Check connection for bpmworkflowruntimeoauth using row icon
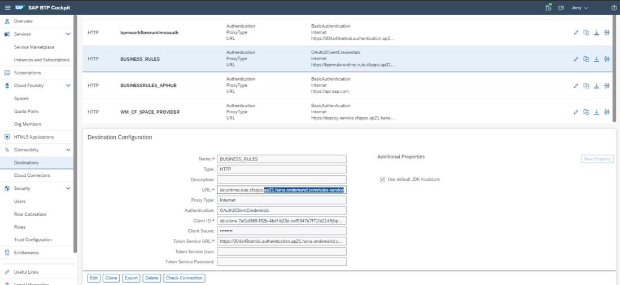Screen dimensions: 620x285 pyautogui.click(x=607, y=33)
